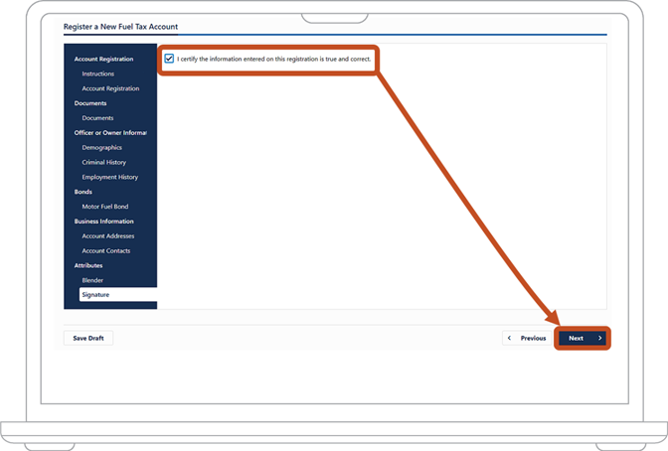The width and height of the screenshot is (668, 451).
Task: Click the Business Information heading
Action: tap(104, 222)
